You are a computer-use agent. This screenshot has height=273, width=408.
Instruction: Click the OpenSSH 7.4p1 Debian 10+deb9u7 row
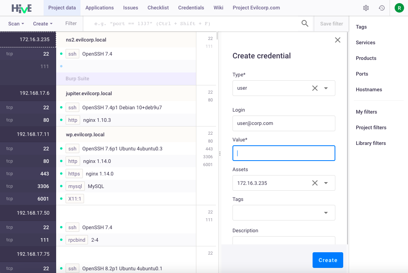coord(126,107)
